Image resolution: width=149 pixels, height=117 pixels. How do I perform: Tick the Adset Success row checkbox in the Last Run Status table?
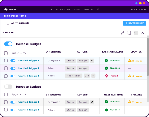click(6, 68)
